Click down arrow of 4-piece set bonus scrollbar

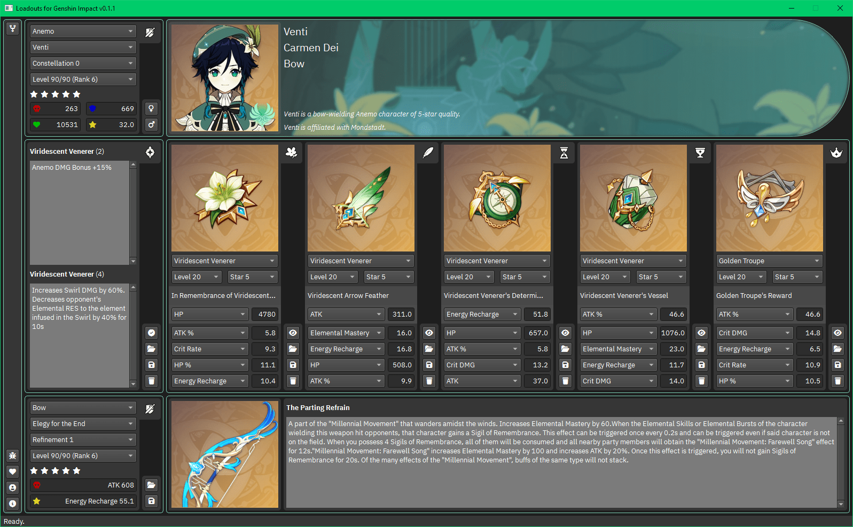coord(133,384)
